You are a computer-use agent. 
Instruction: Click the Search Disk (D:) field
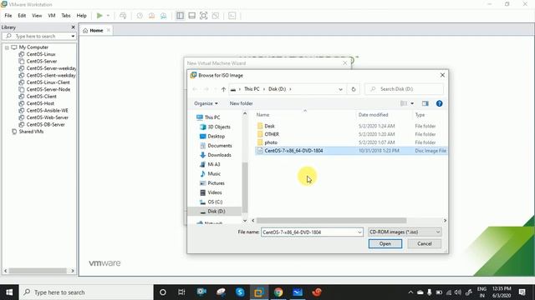pyautogui.click(x=405, y=89)
